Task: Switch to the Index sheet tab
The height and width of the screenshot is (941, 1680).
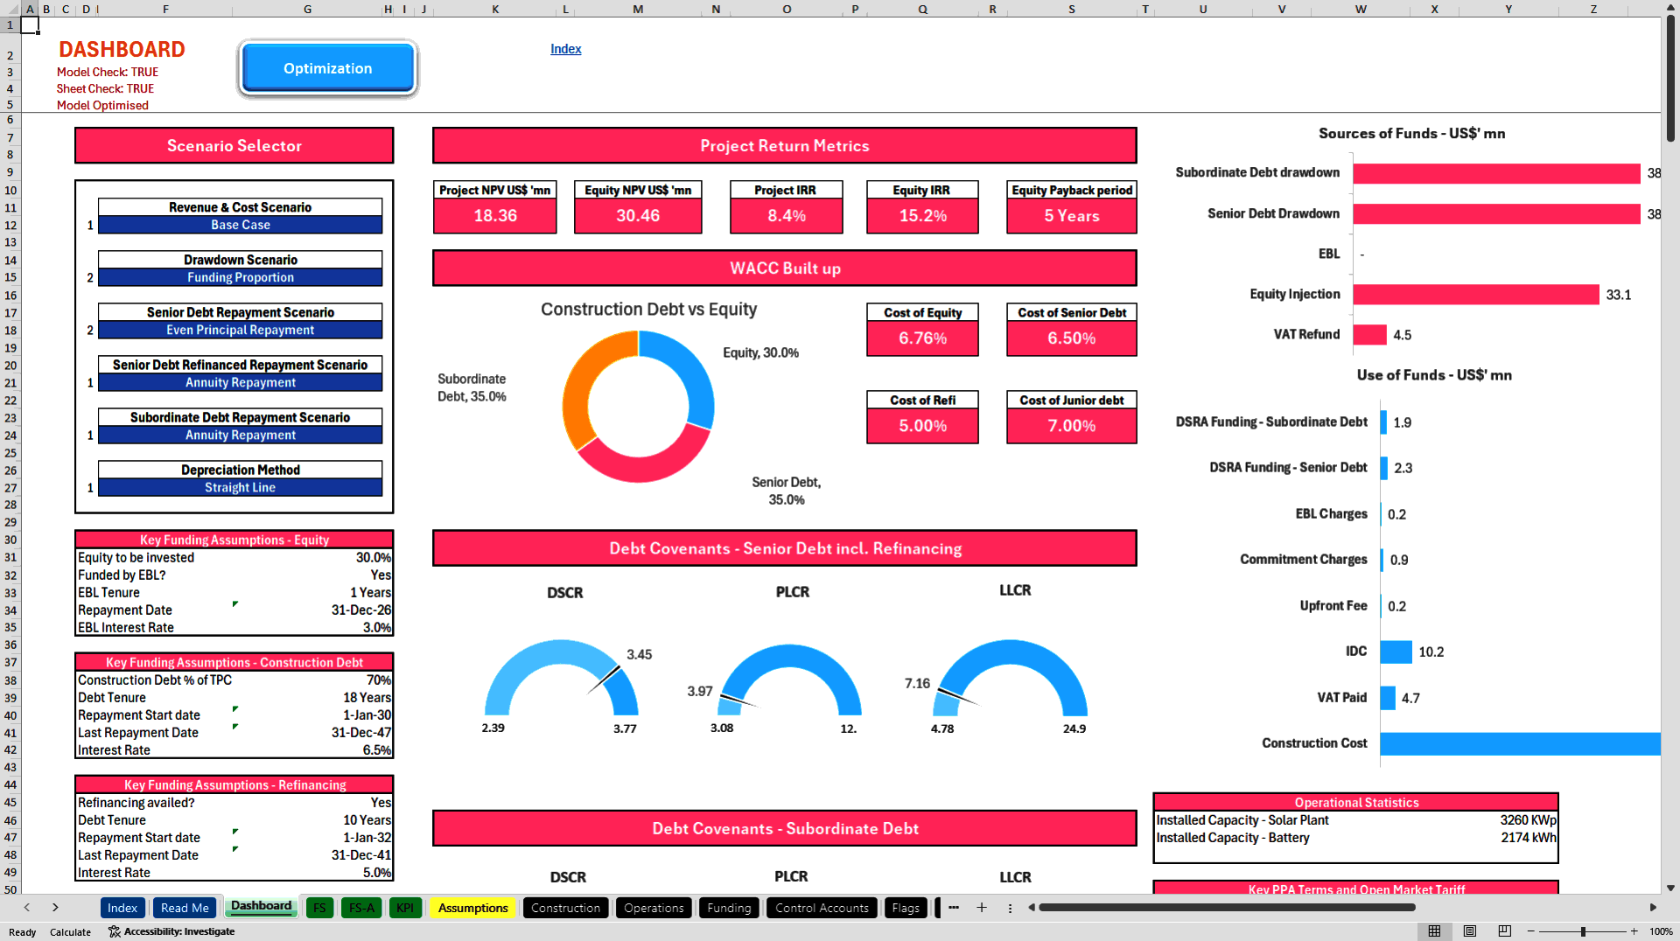Action: click(x=122, y=908)
